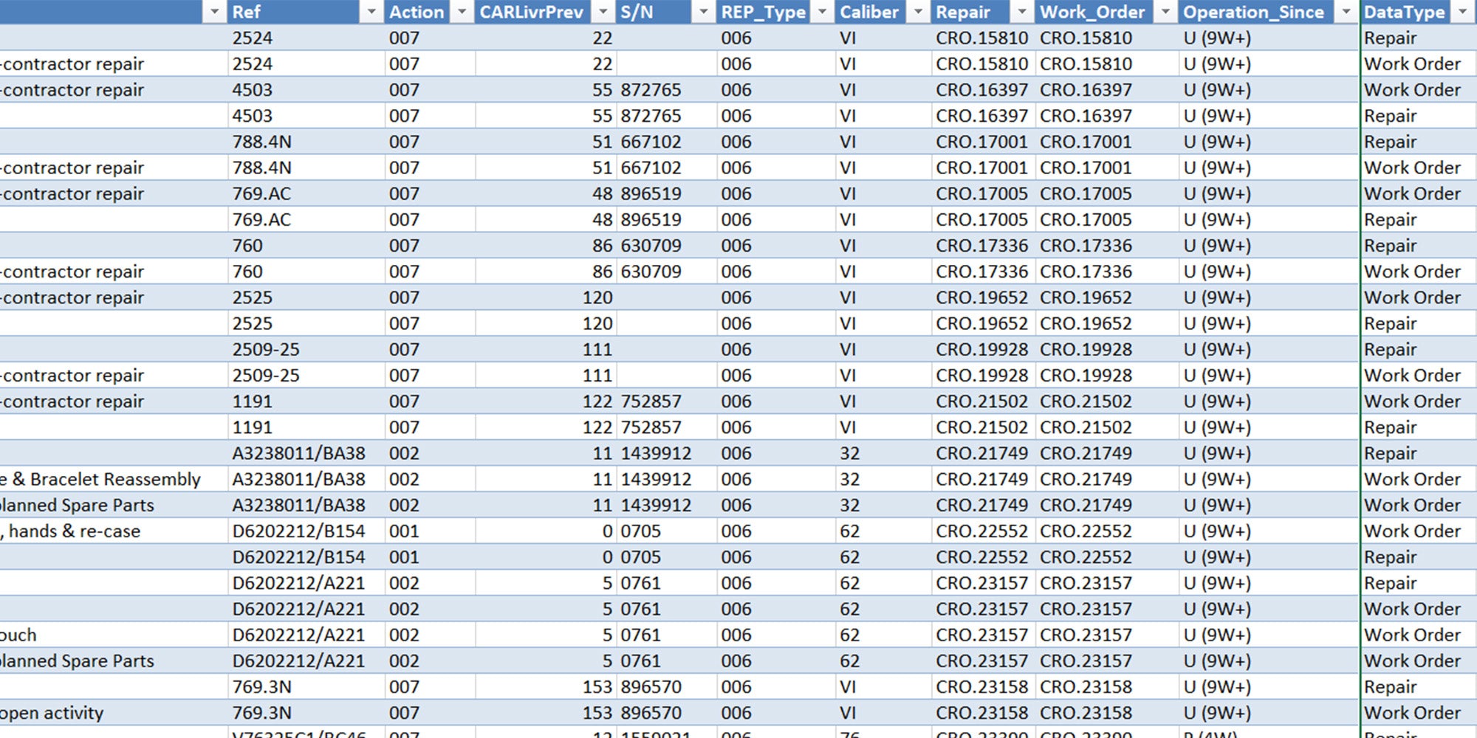
Task: Expand the Repair column filter dropdown
Action: tap(1022, 12)
